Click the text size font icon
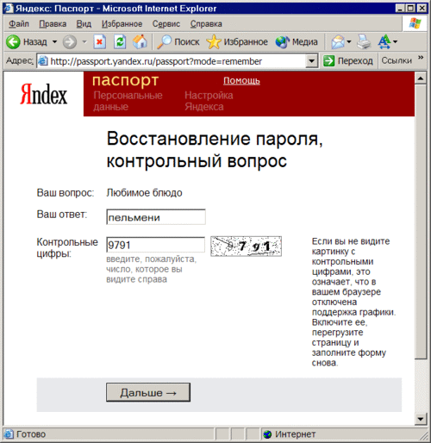 (x=384, y=42)
